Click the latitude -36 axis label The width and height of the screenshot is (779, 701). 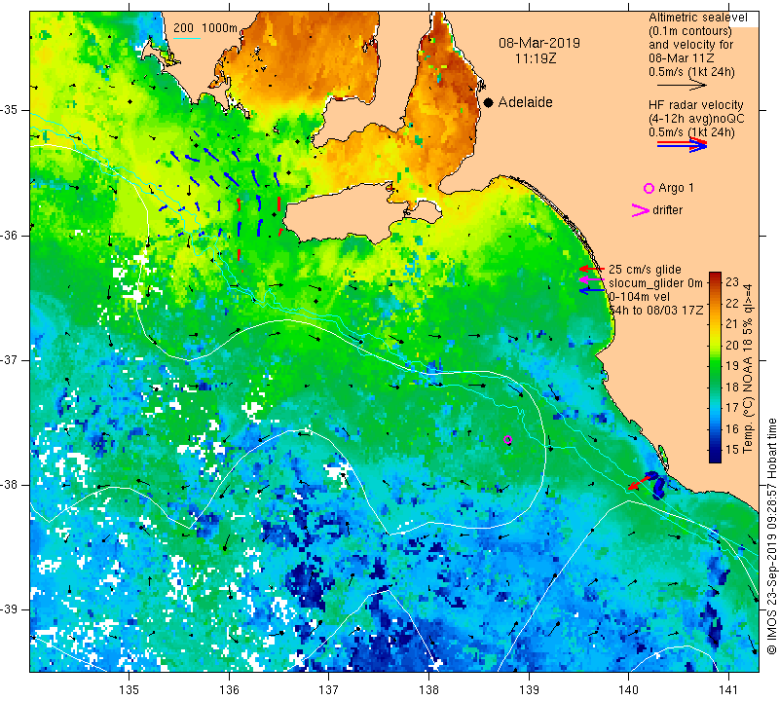coord(10,235)
